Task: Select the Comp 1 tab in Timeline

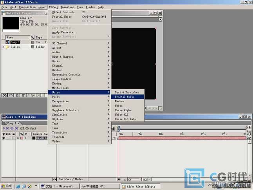Action: [x=11, y=123]
